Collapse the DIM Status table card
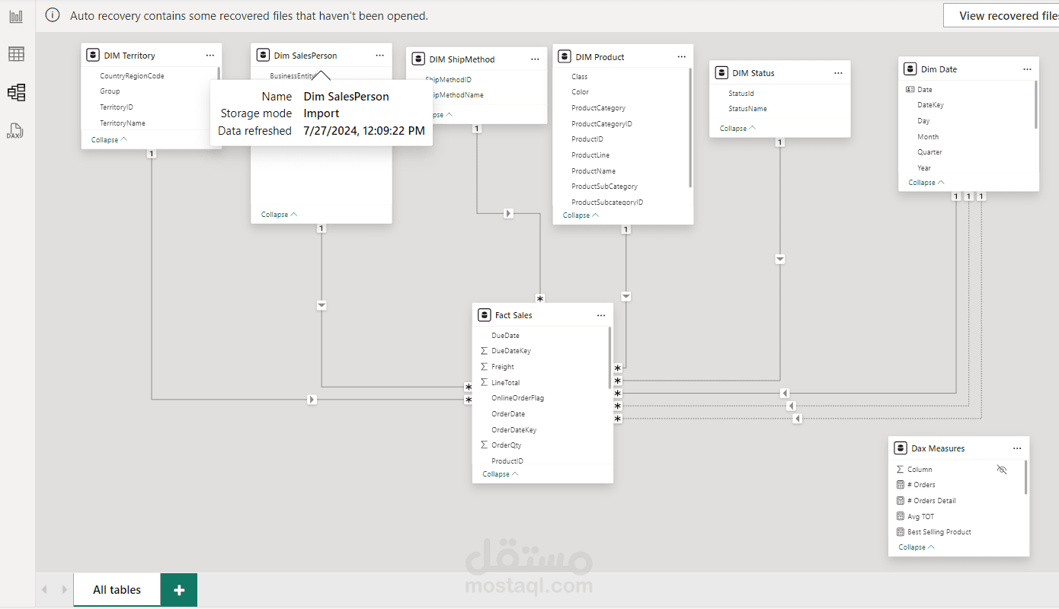Viewport: 1059px width, 609px height. click(737, 129)
